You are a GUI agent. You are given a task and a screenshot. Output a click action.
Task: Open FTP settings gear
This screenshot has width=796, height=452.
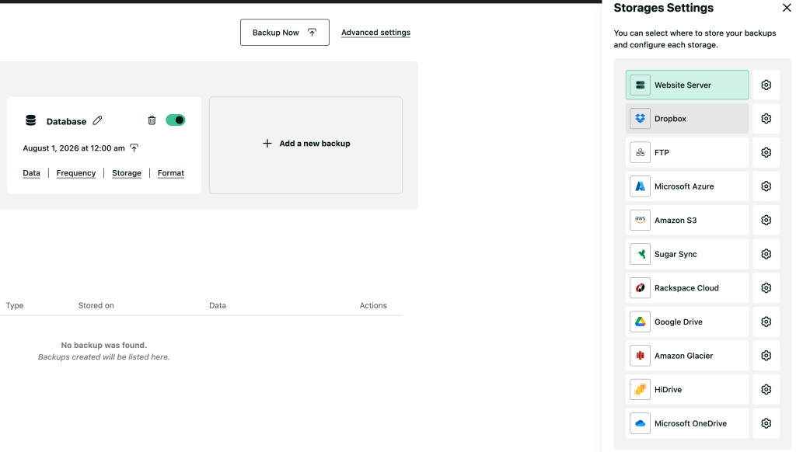[766, 153]
